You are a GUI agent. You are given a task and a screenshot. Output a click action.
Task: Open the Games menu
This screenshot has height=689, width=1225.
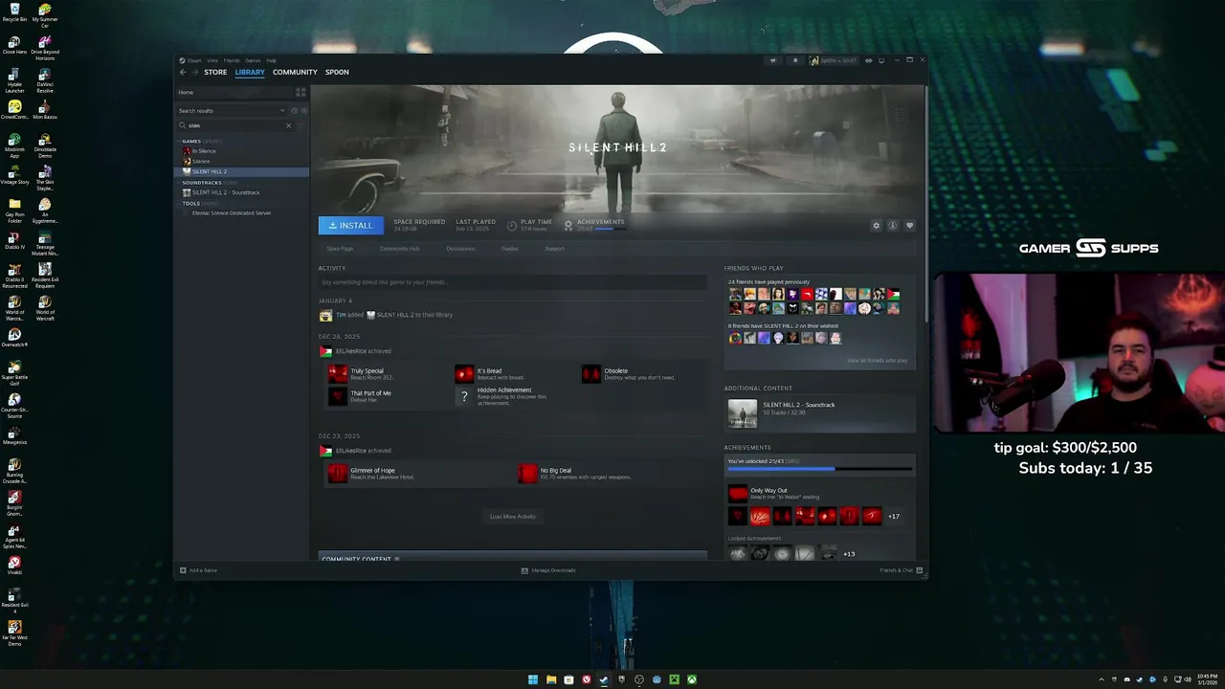[x=253, y=60]
